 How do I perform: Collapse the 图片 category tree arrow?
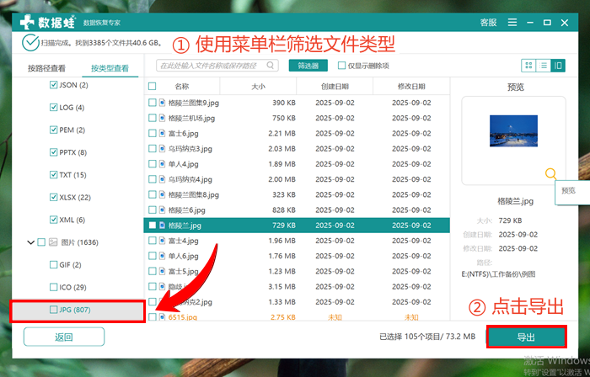pyautogui.click(x=31, y=242)
